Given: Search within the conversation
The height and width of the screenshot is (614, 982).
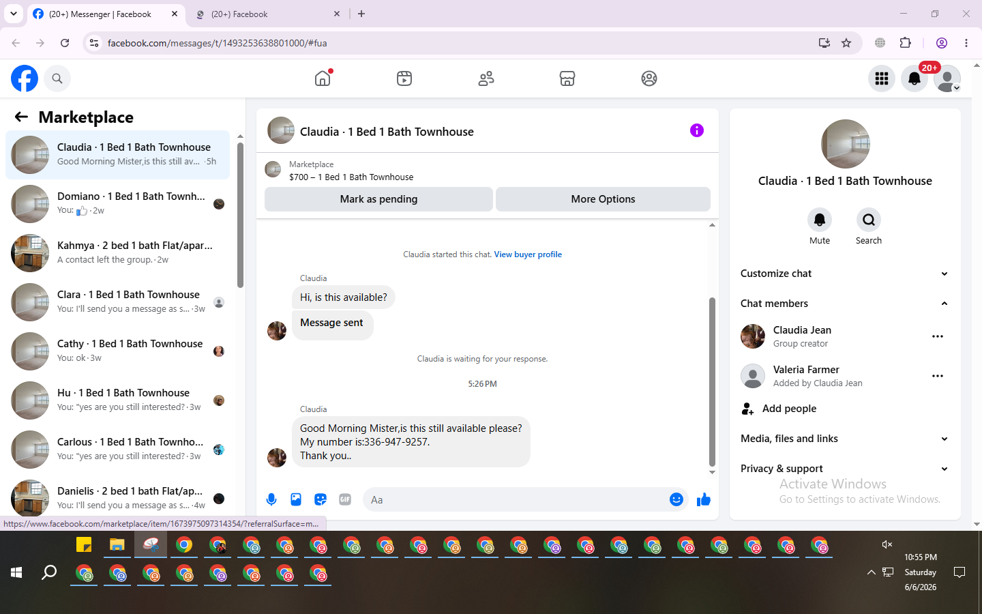Looking at the screenshot, I should [869, 220].
